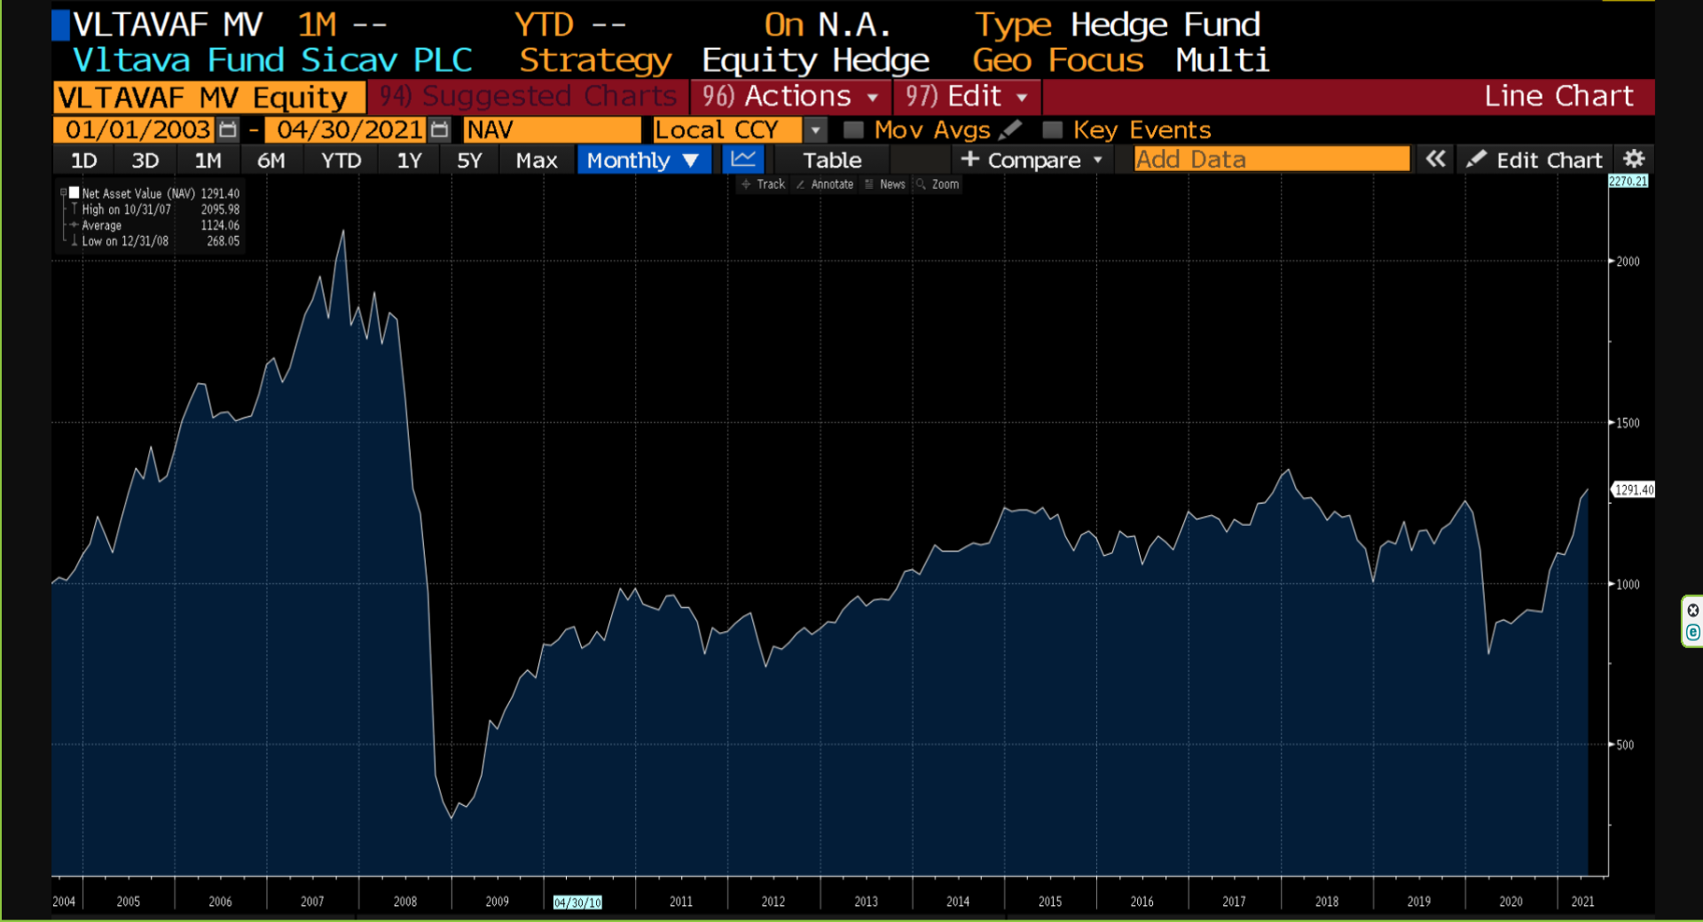Image resolution: width=1703 pixels, height=922 pixels.
Task: Select the 5Y time range
Action: pyautogui.click(x=469, y=160)
